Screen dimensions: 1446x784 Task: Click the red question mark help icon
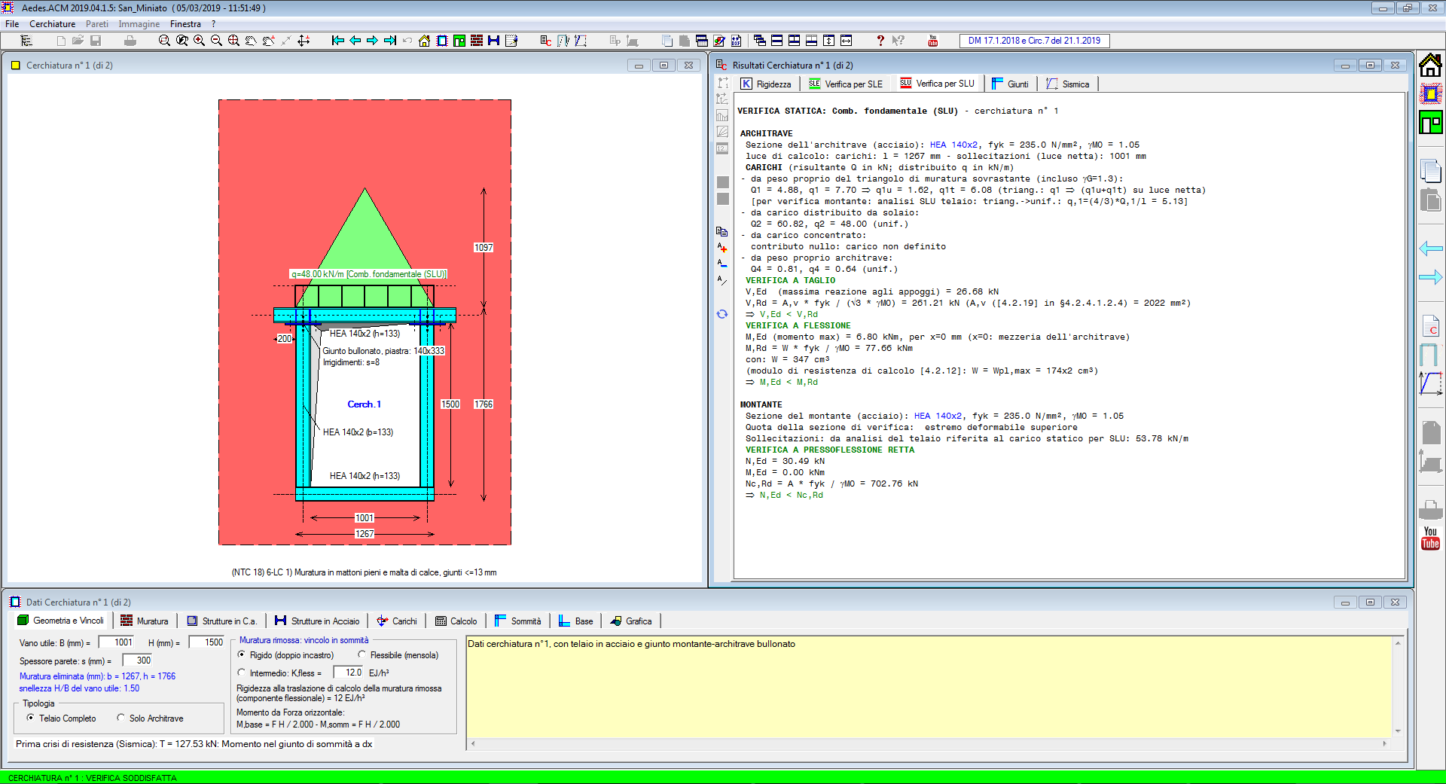pos(880,41)
